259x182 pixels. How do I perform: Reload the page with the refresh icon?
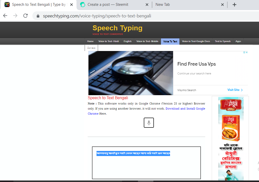coord(26,16)
